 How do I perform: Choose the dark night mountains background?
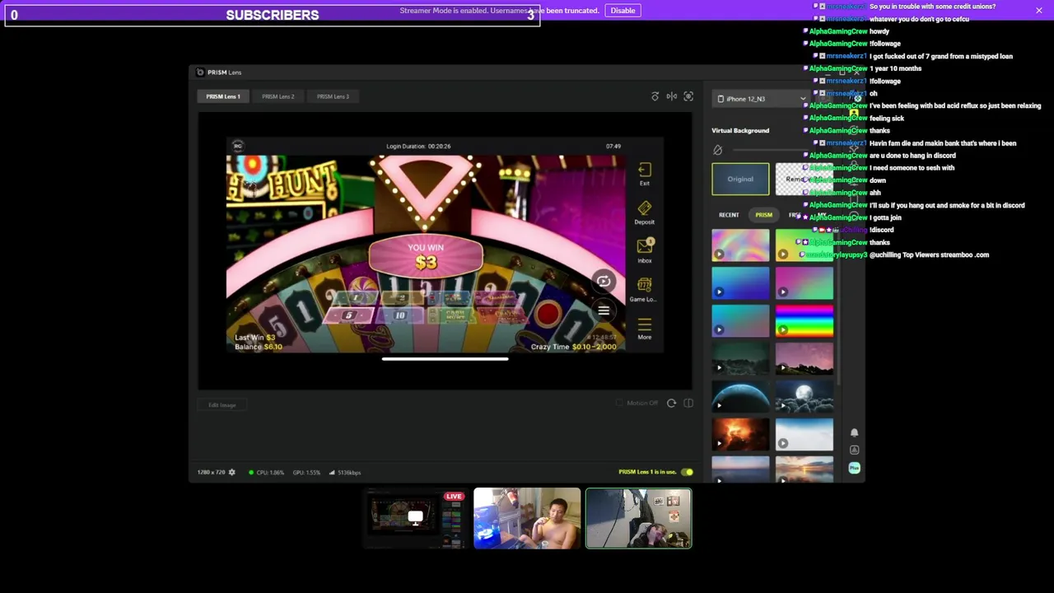[x=740, y=358]
